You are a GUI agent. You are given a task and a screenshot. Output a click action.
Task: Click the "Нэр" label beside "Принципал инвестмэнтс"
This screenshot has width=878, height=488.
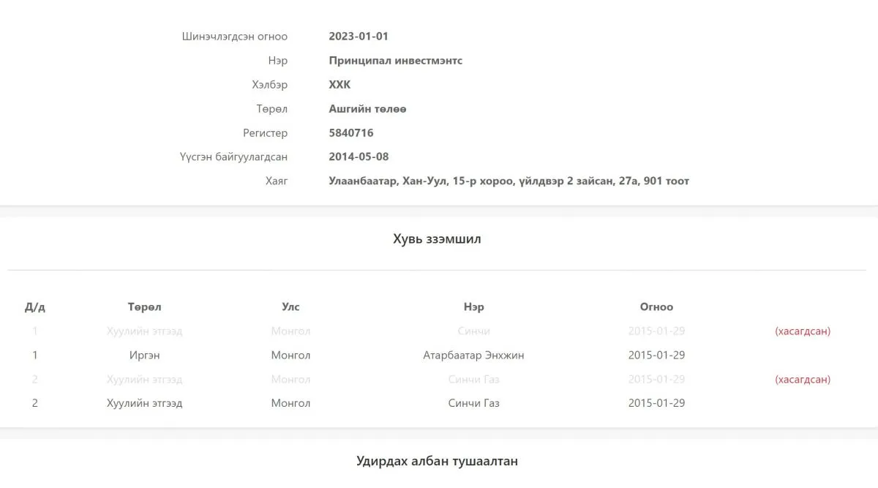278,61
